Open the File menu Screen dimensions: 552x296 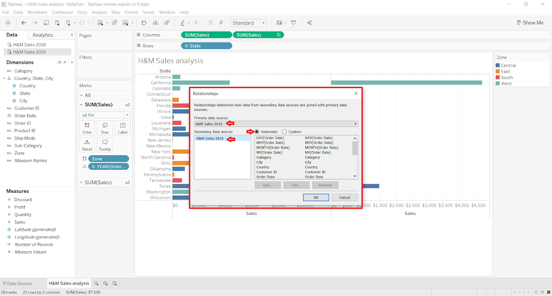[6, 12]
